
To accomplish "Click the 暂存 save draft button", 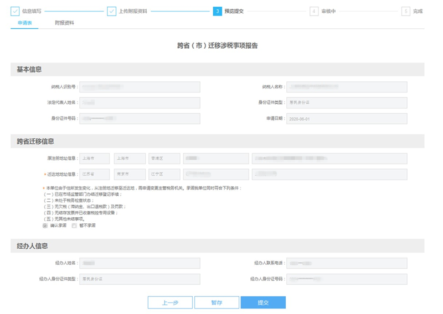I will click(x=217, y=302).
